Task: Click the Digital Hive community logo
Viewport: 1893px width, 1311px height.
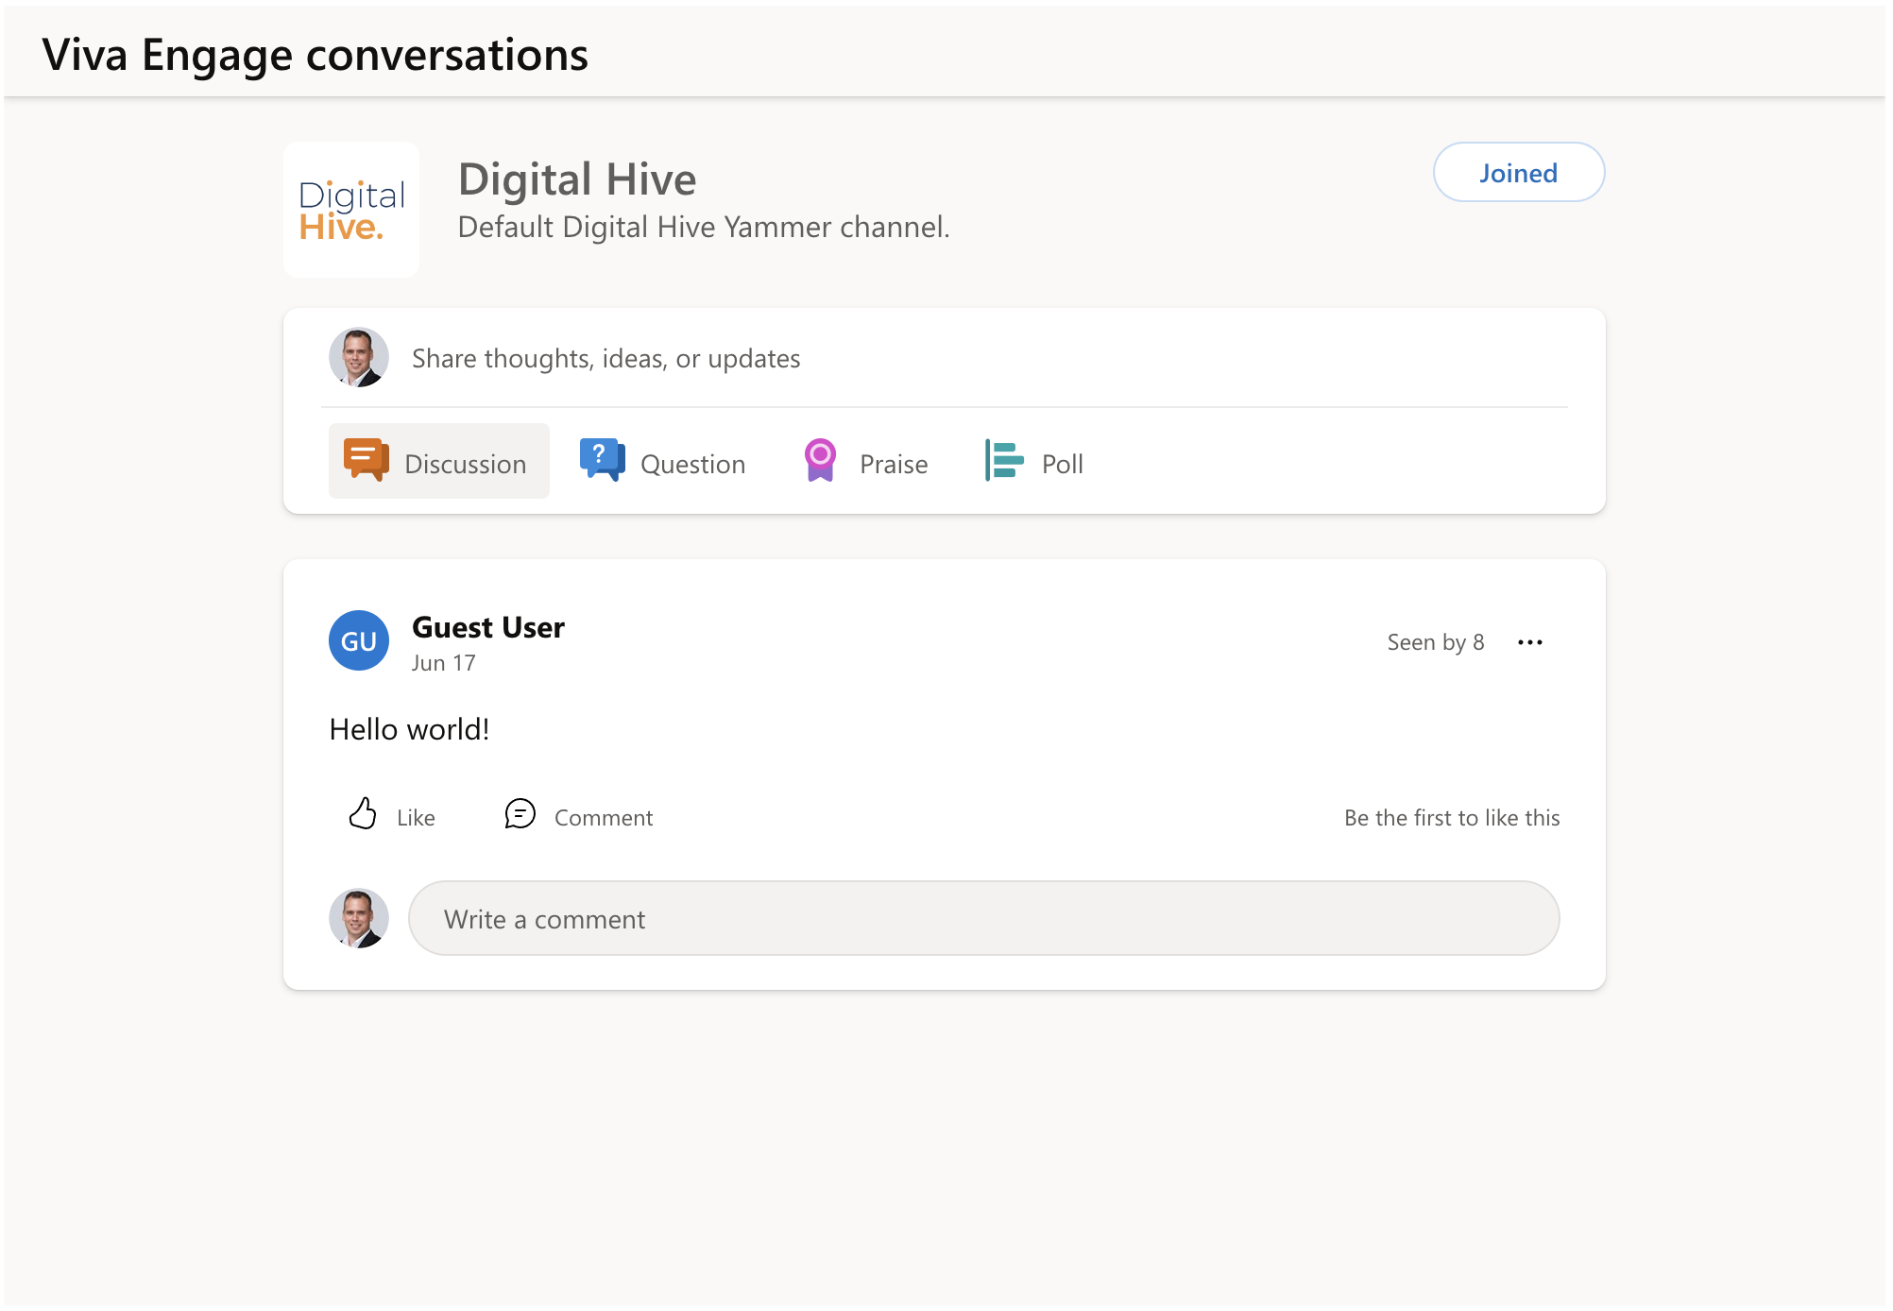Action: (351, 210)
